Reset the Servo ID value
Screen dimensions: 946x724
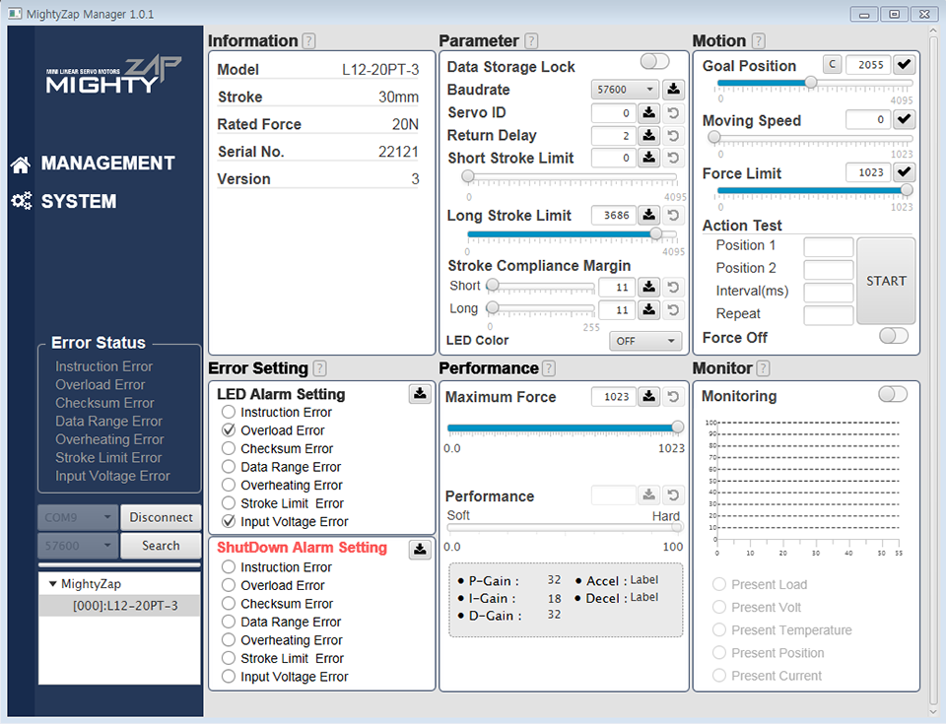point(673,113)
